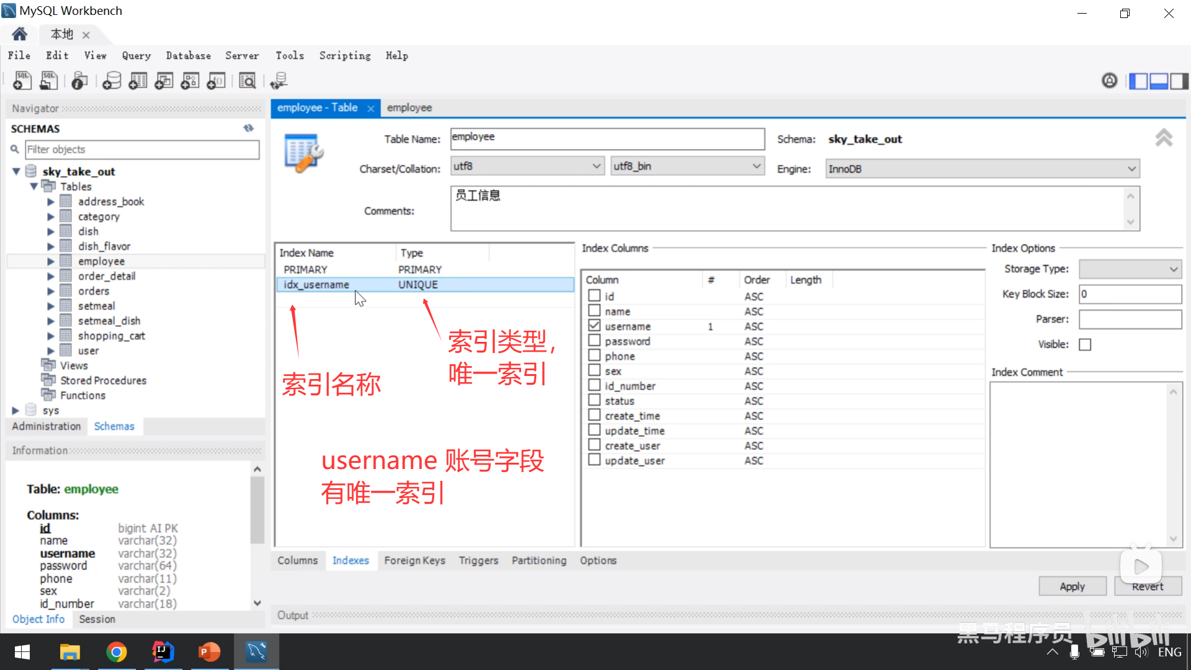This screenshot has width=1191, height=670.
Task: Open the Database menu
Action: tap(188, 56)
